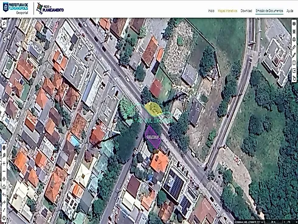Open the coordinate system dropdown arrow
The width and height of the screenshot is (298, 224).
(262, 222)
